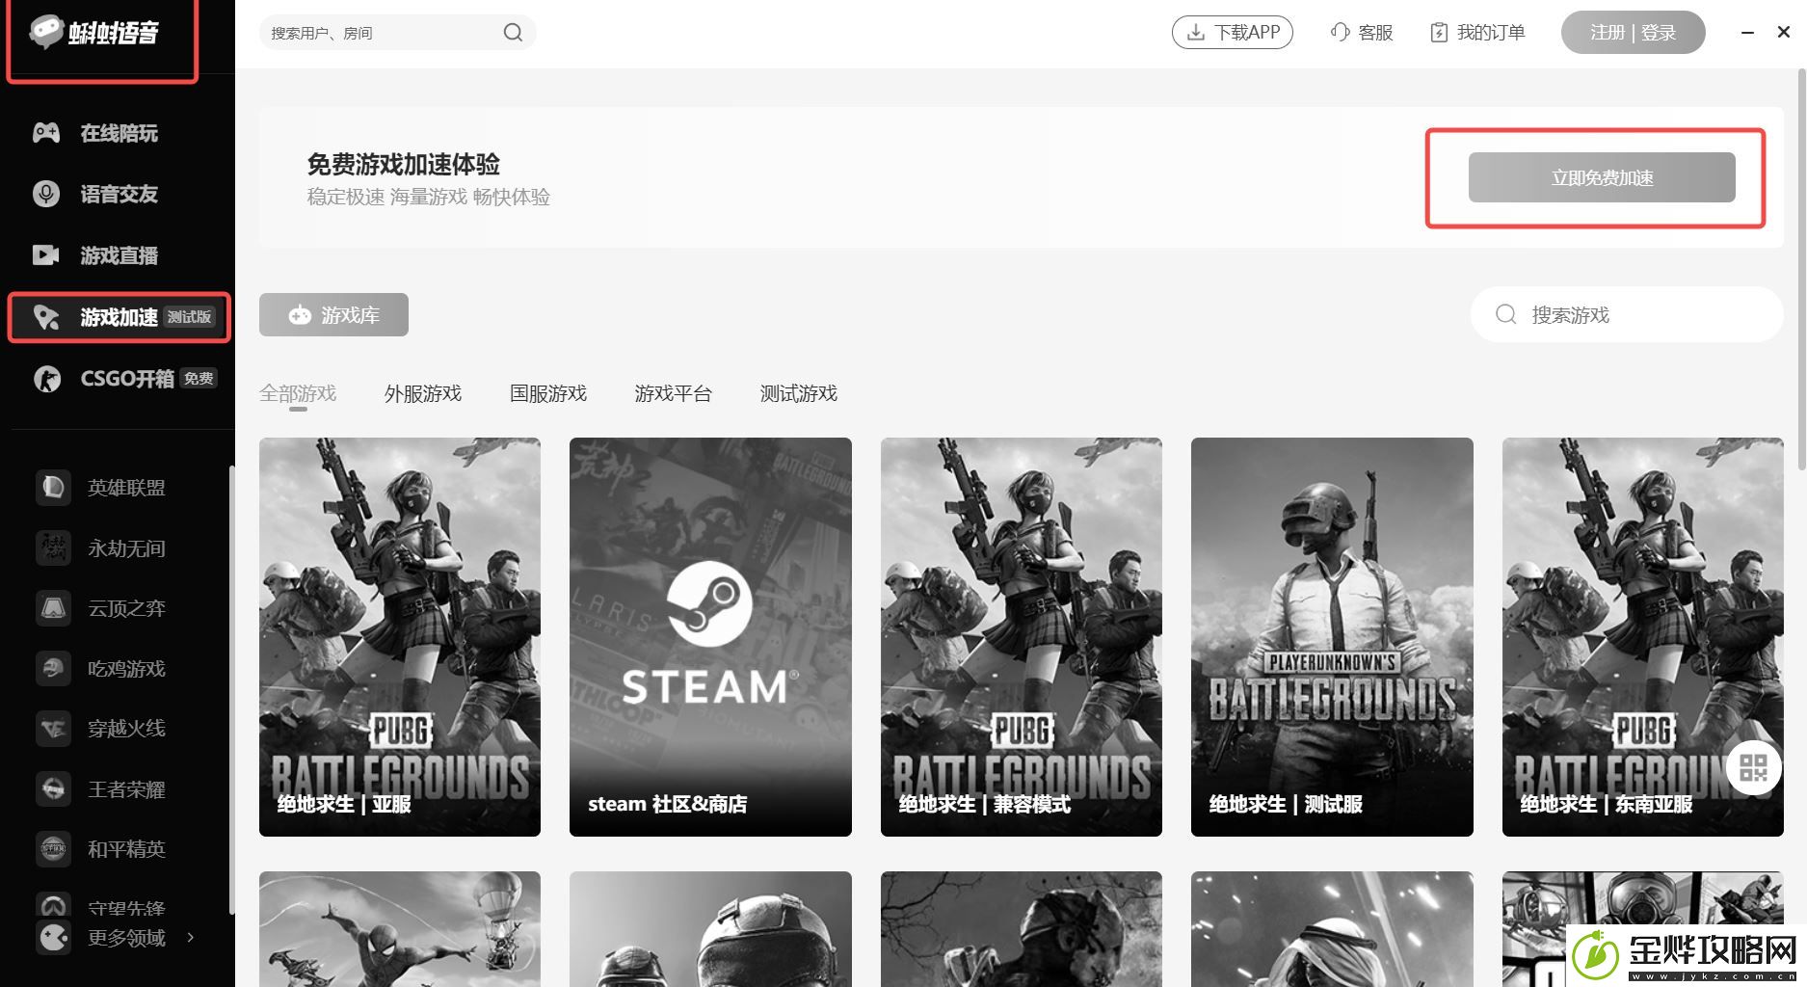
Task: Open the 绝地求生 | 测试服 card
Action: [1332, 637]
